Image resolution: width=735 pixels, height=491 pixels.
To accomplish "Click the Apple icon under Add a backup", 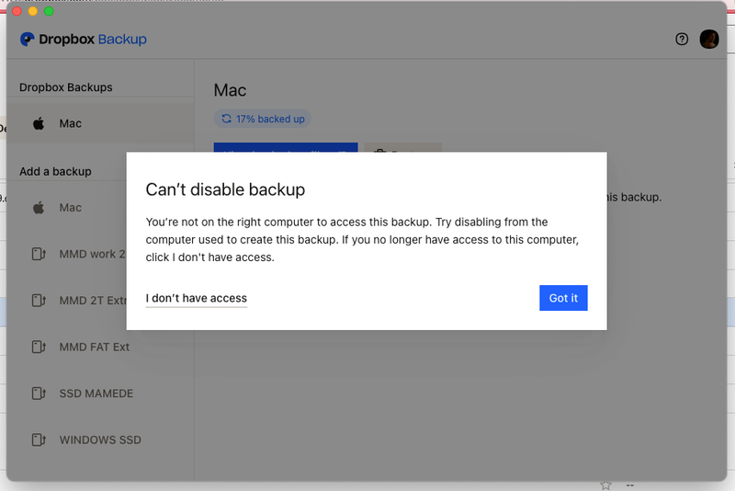I will pyautogui.click(x=39, y=208).
